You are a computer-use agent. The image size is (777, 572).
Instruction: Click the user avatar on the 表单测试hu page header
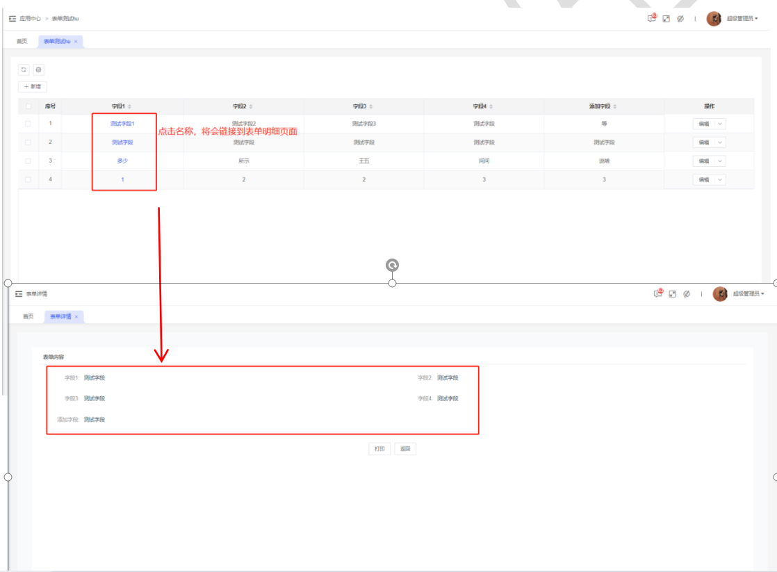(714, 19)
